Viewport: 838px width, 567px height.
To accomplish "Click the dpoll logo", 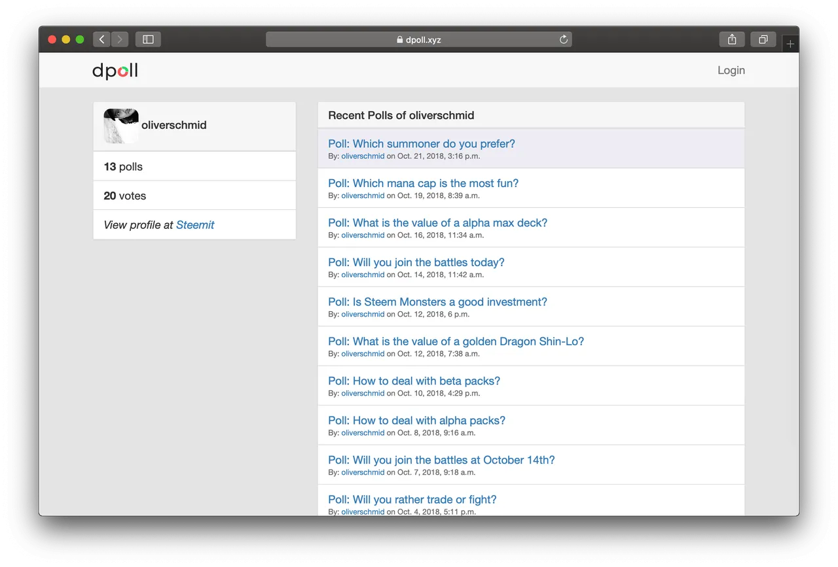I will 115,71.
